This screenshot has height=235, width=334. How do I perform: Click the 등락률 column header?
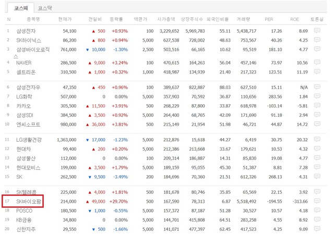(116, 19)
